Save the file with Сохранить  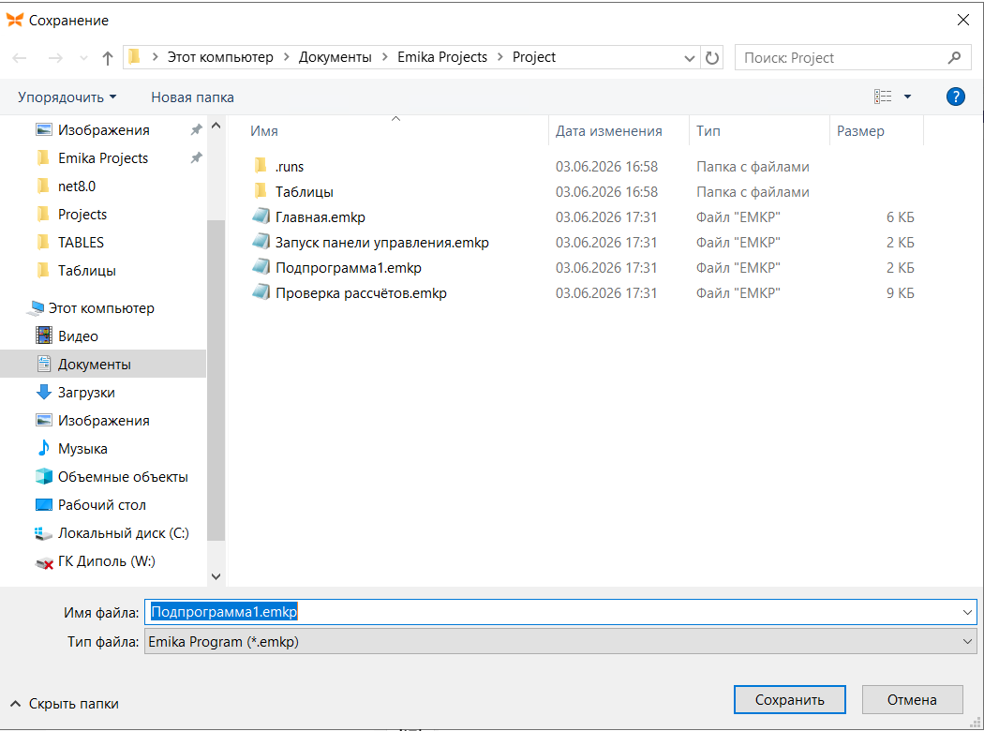[789, 700]
